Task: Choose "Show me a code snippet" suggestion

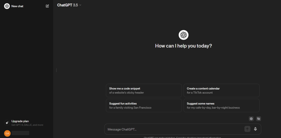Action: pos(144,91)
